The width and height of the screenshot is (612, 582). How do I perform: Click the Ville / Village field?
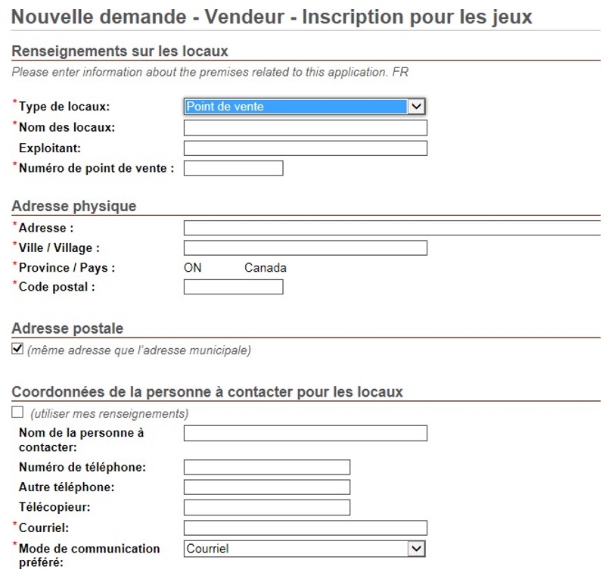coord(305,247)
